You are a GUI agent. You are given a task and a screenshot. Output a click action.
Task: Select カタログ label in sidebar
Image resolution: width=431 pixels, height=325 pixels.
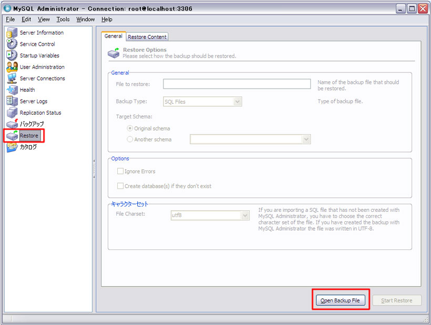[x=28, y=147]
